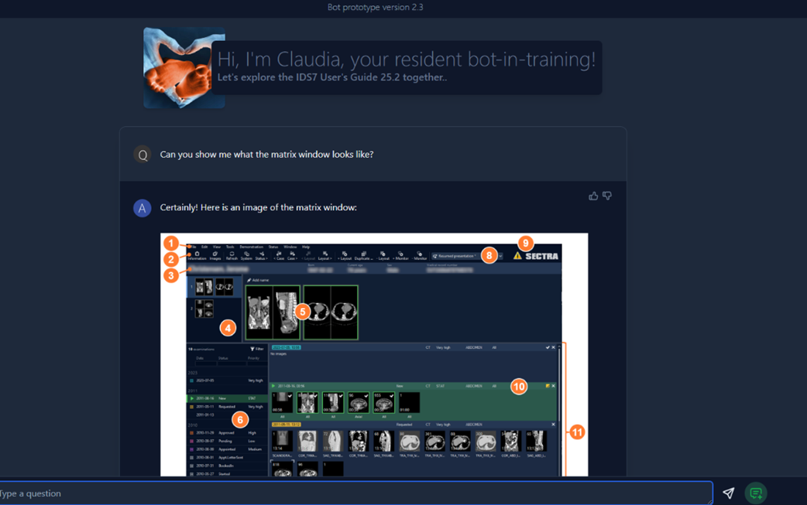Viewport: 807px width, 505px height.
Task: Click the question 'Can you show me what the matrix window looks like?'
Action: pos(266,155)
